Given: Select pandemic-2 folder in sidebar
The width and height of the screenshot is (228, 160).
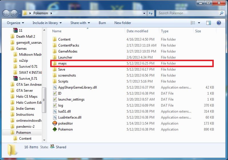Looking at the screenshot, I should (x=25, y=127).
